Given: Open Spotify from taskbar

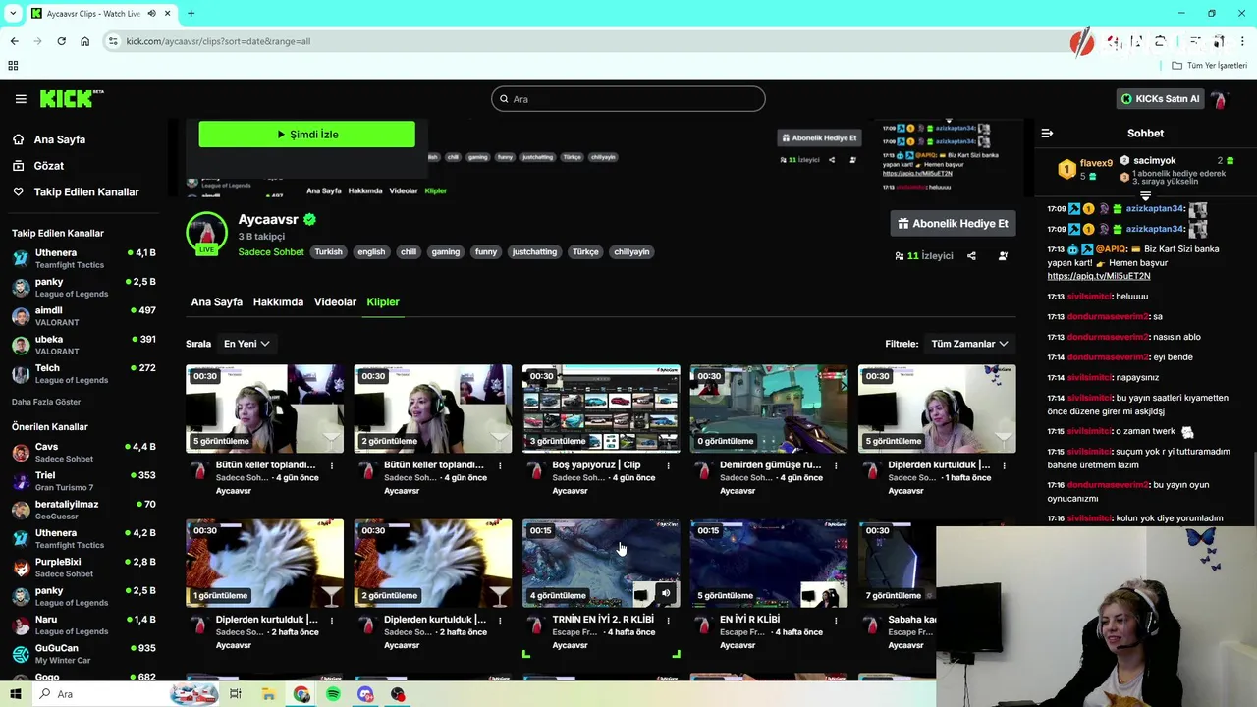Looking at the screenshot, I should click(333, 694).
